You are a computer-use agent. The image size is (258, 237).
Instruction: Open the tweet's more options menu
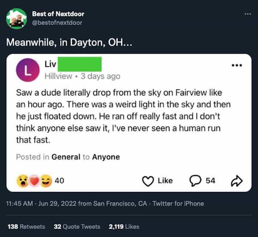click(x=247, y=14)
